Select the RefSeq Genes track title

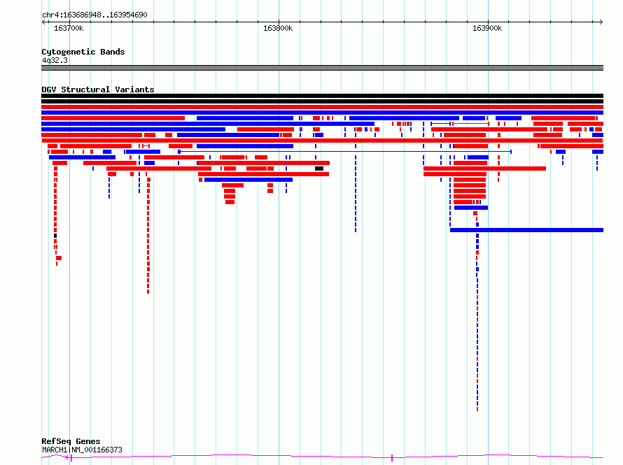71,441
